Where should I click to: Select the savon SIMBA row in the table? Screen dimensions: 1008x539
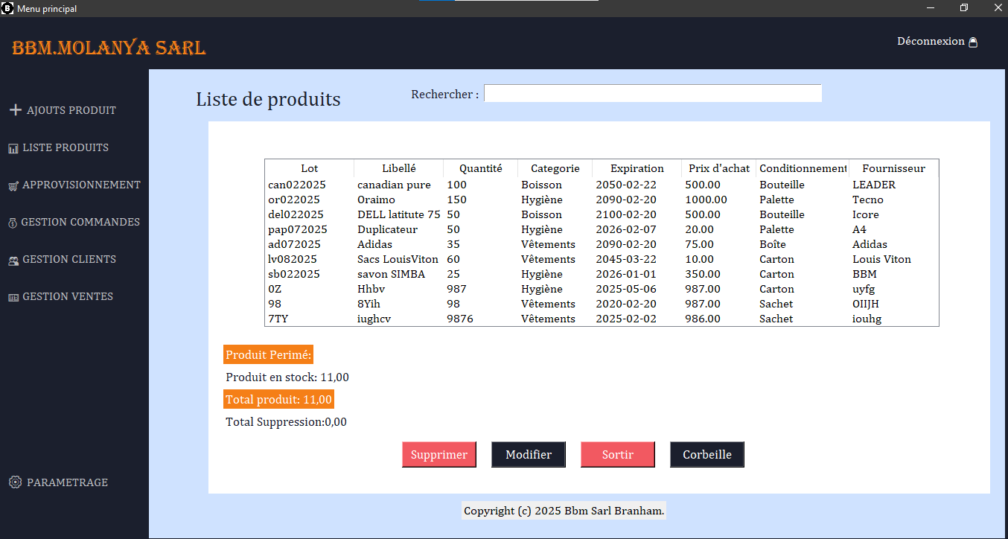(x=521, y=274)
